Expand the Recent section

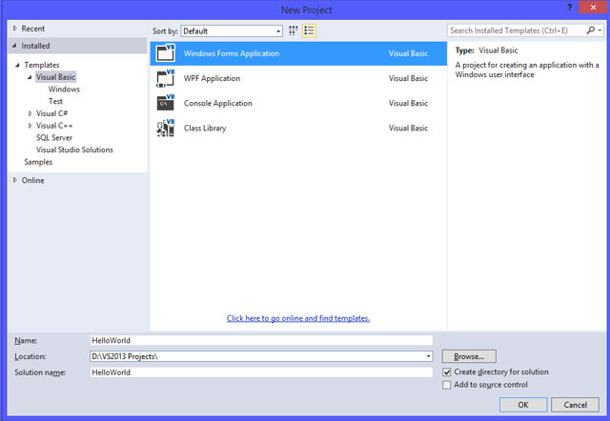click(x=15, y=29)
